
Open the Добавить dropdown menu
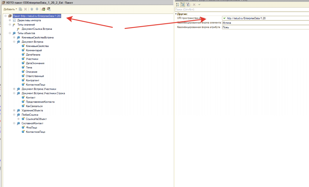(x=10, y=9)
